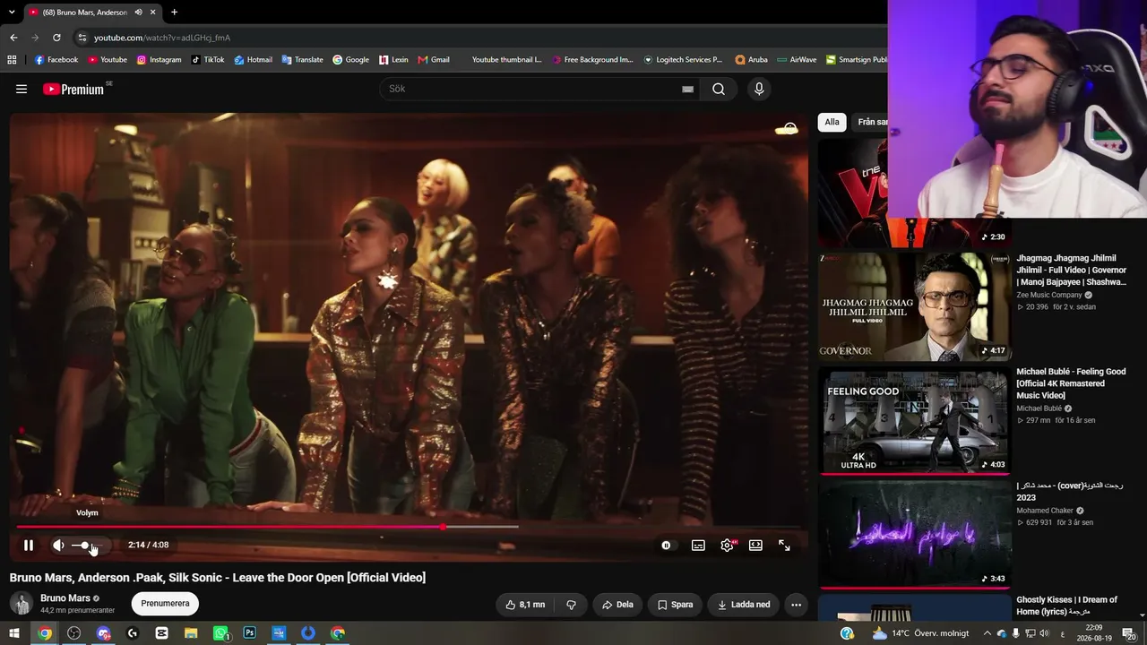
Task: Click the red video progress bar
Action: pos(409,527)
